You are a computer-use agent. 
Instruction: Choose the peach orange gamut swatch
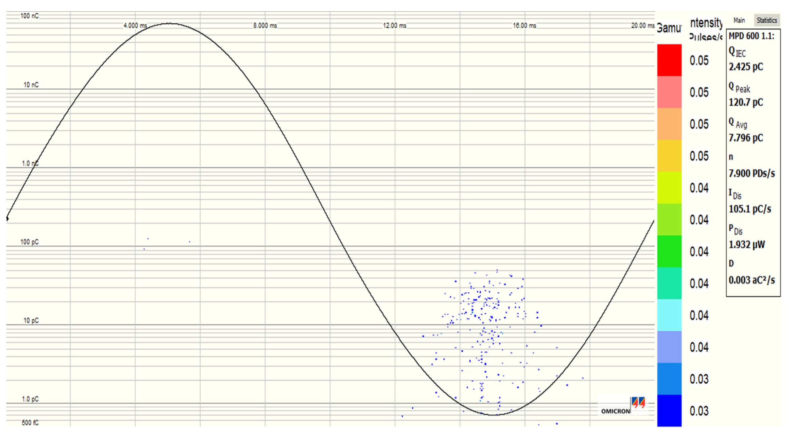pos(669,124)
